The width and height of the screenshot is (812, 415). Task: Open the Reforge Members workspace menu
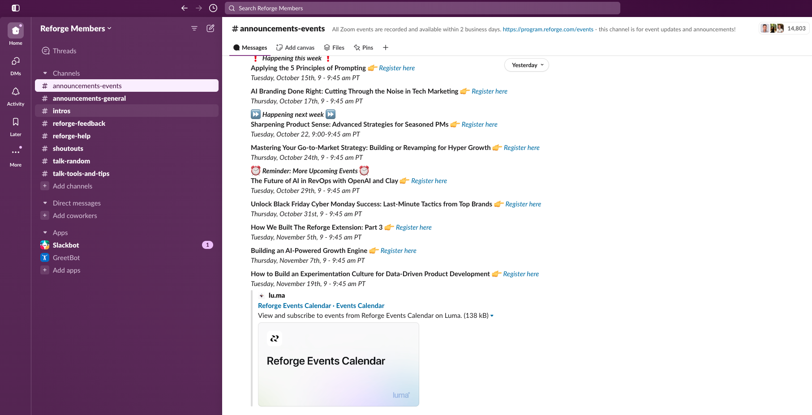point(75,28)
